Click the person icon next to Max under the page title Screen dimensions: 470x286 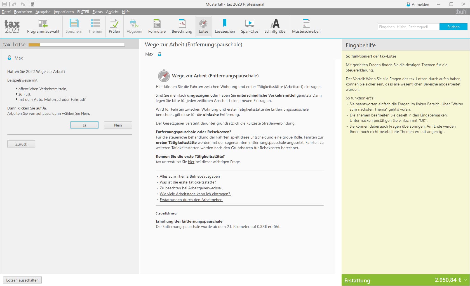tap(160, 54)
